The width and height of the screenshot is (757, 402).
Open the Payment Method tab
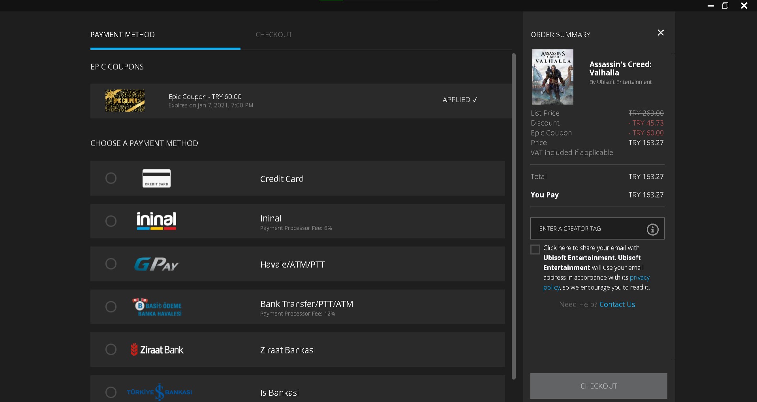(x=123, y=35)
